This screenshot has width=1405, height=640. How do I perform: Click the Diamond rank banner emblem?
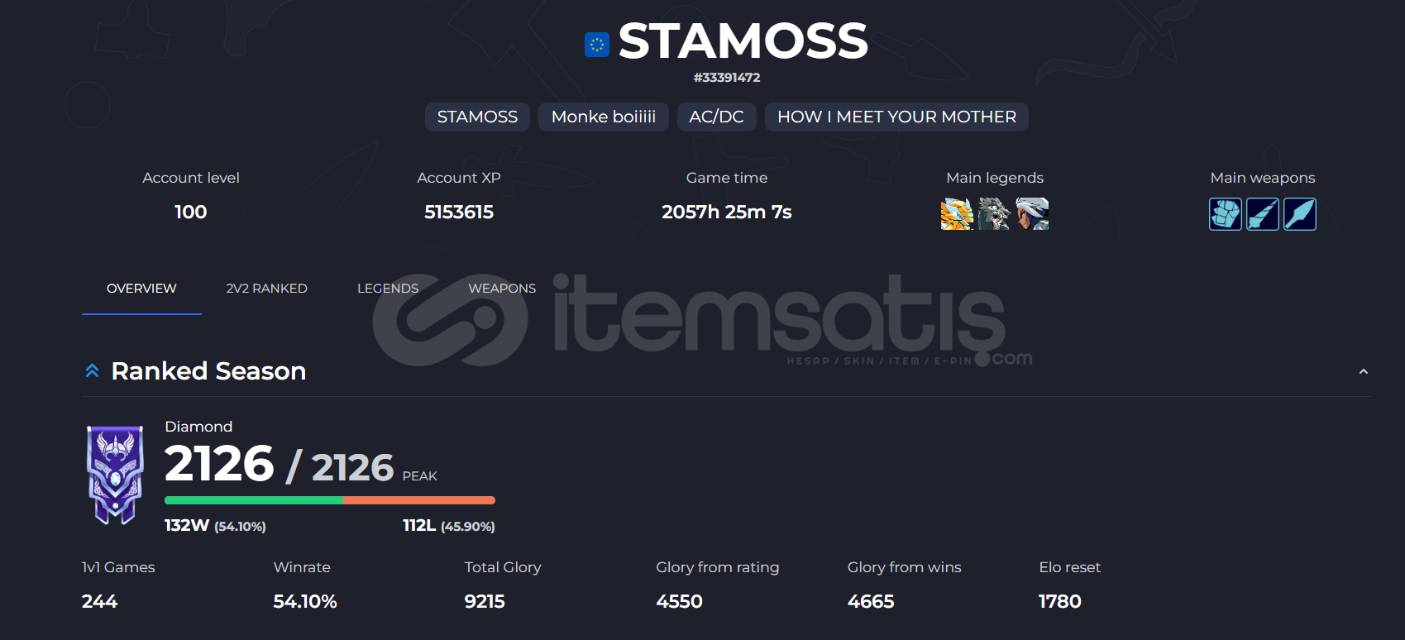coord(115,475)
